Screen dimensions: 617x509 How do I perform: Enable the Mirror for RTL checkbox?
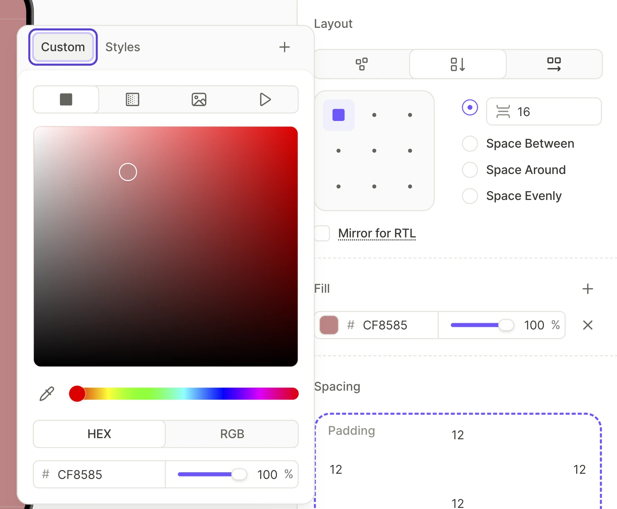point(322,233)
